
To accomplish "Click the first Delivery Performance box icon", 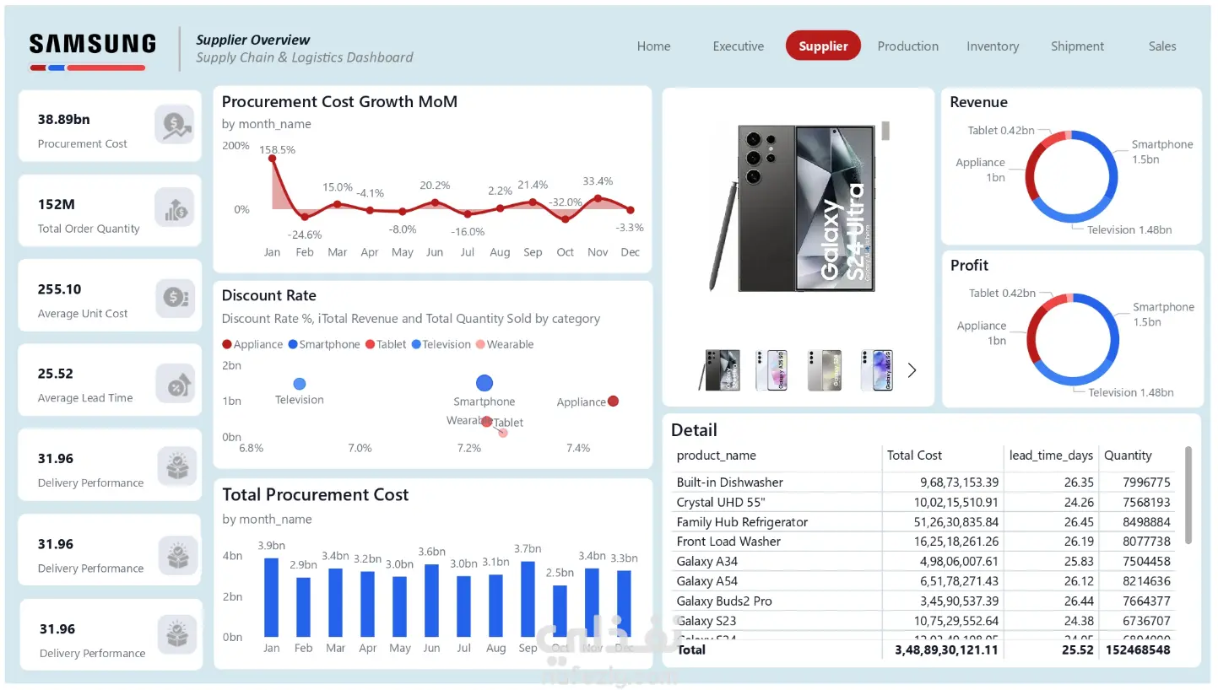I will coord(176,466).
